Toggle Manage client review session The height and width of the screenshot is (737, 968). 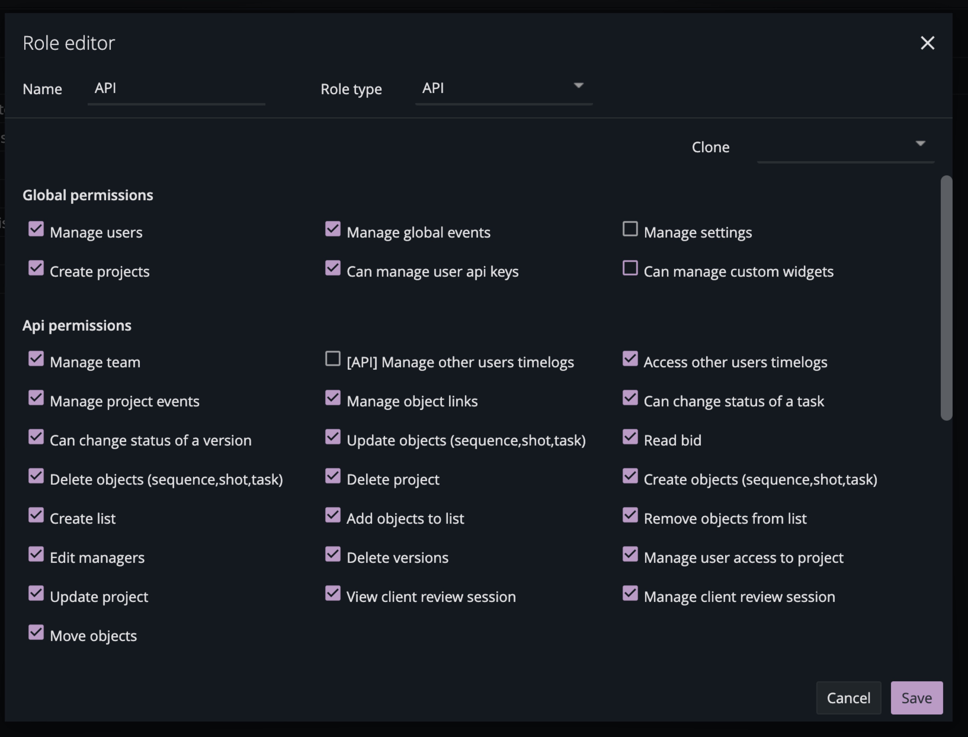coord(630,593)
